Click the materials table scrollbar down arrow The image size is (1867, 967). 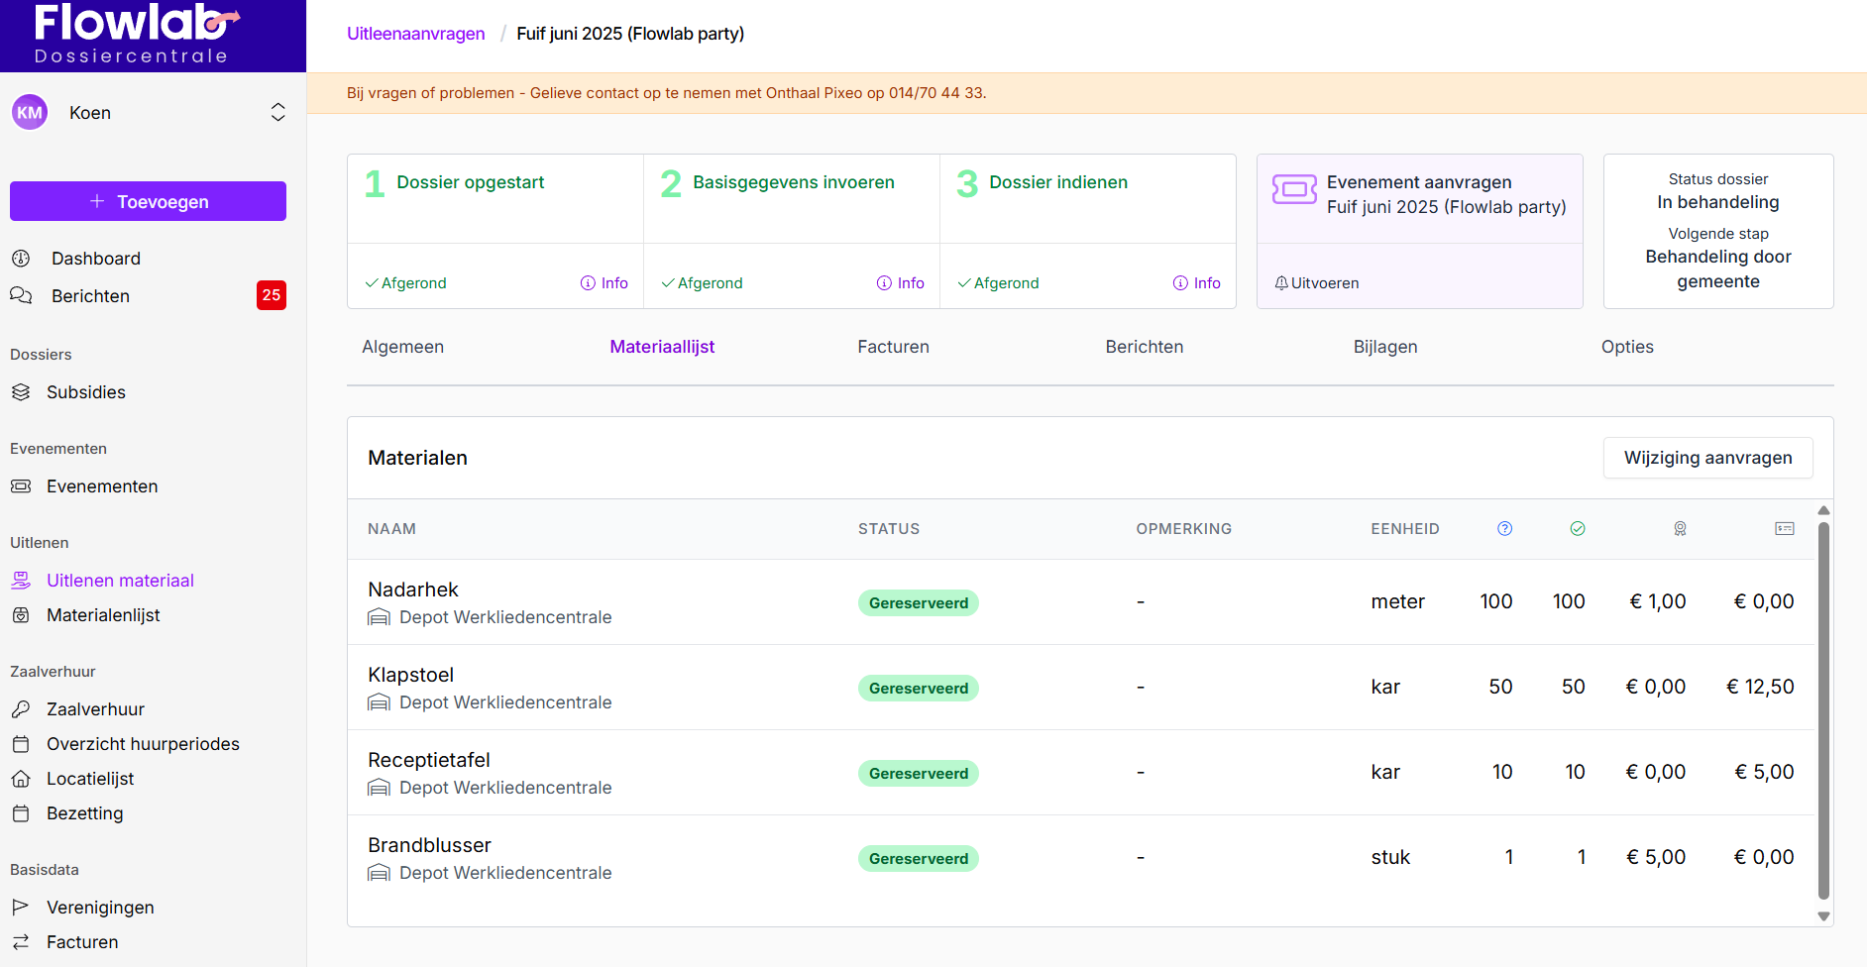pyautogui.click(x=1823, y=916)
